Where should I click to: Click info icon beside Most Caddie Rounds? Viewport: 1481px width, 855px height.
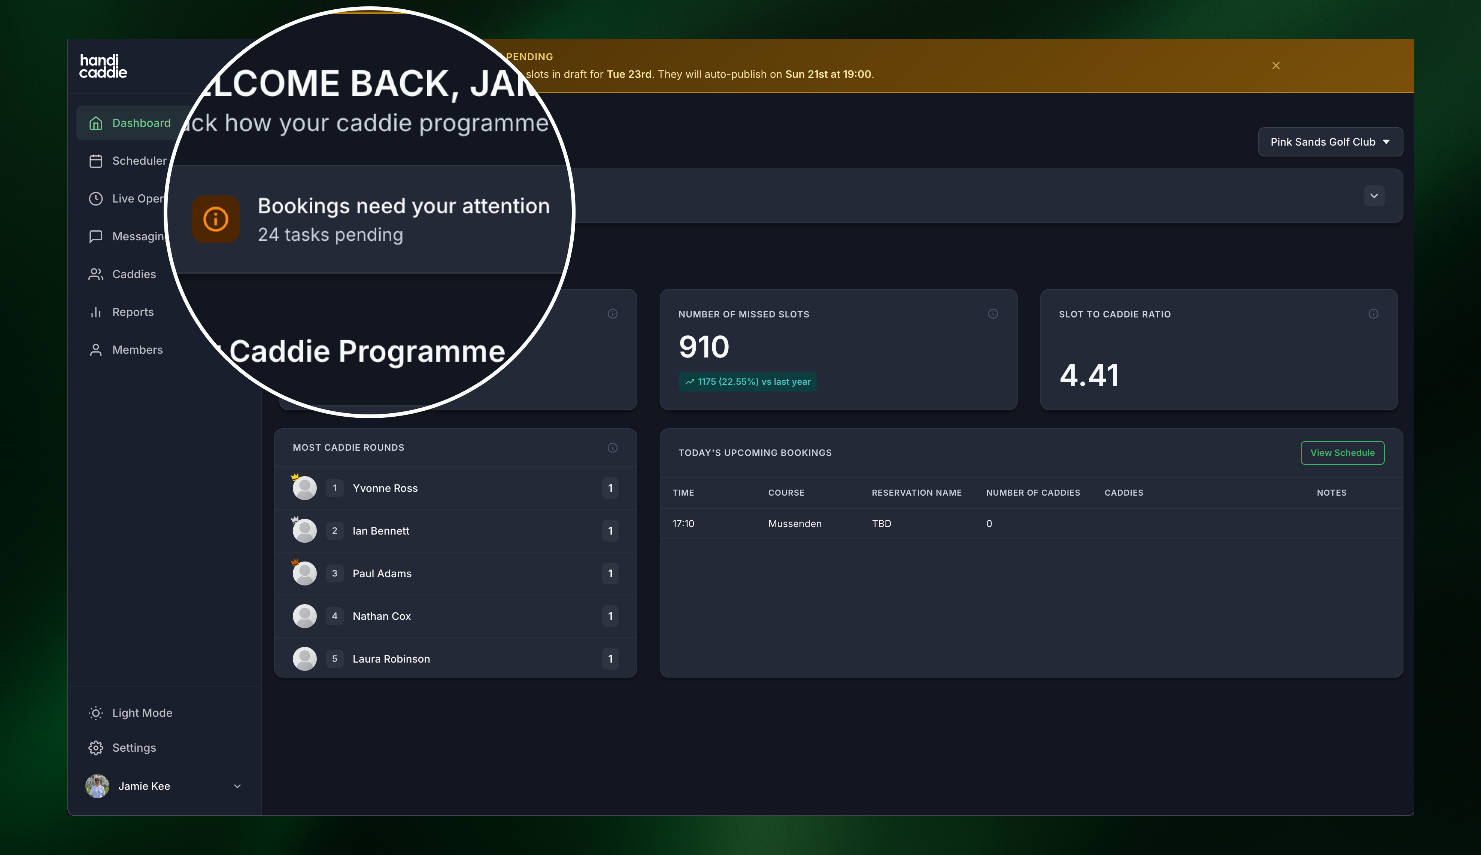coord(612,448)
